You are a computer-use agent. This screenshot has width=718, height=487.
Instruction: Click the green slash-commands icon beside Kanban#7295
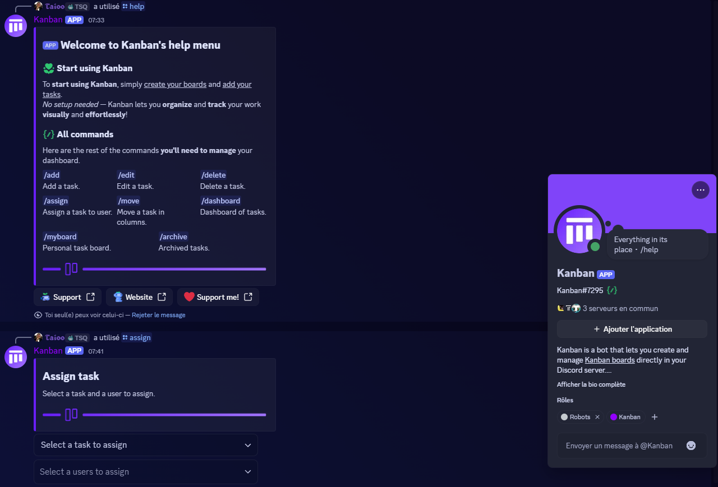click(613, 290)
